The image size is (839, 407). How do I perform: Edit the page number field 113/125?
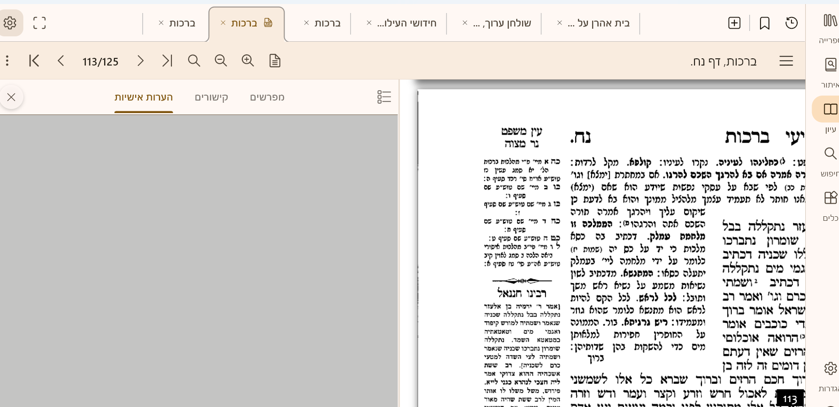[101, 61]
